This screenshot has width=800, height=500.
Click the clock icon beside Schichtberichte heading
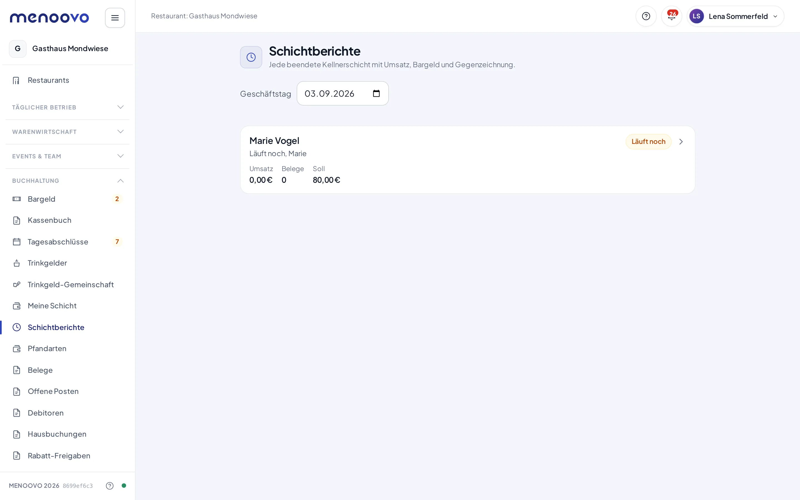click(x=251, y=57)
